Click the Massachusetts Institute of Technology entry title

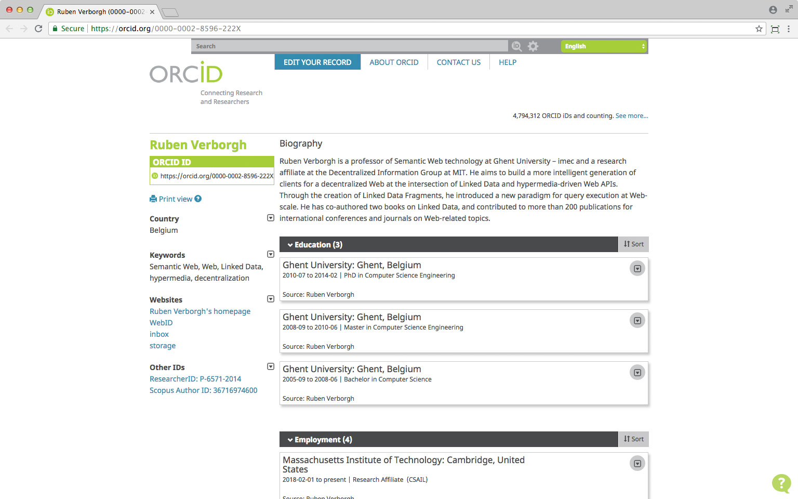coord(404,465)
